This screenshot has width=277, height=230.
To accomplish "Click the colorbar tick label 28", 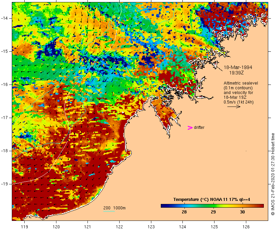I will [184, 212].
